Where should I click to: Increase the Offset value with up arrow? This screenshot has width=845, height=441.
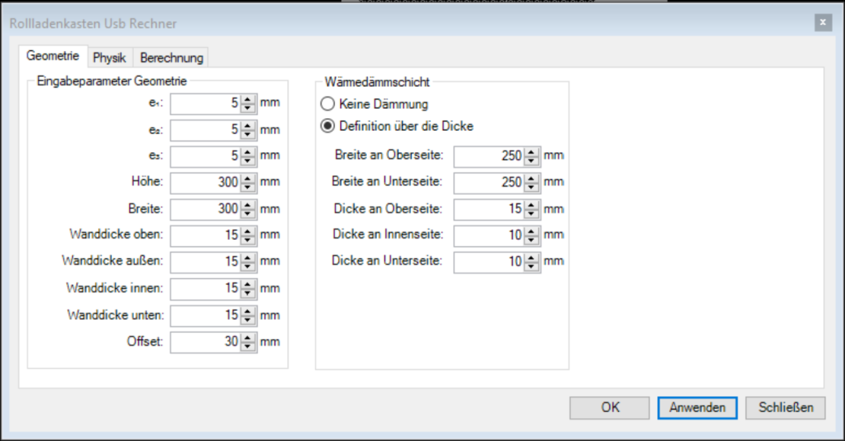249,338
